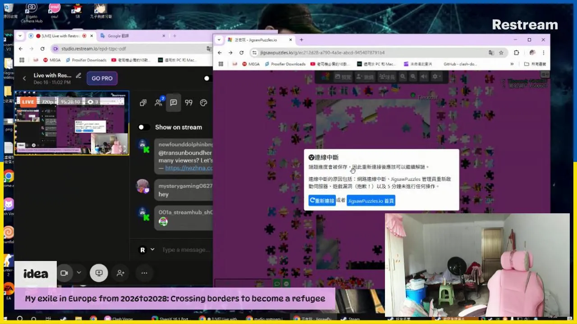Click the players button in puzzle toolbar

(387, 77)
